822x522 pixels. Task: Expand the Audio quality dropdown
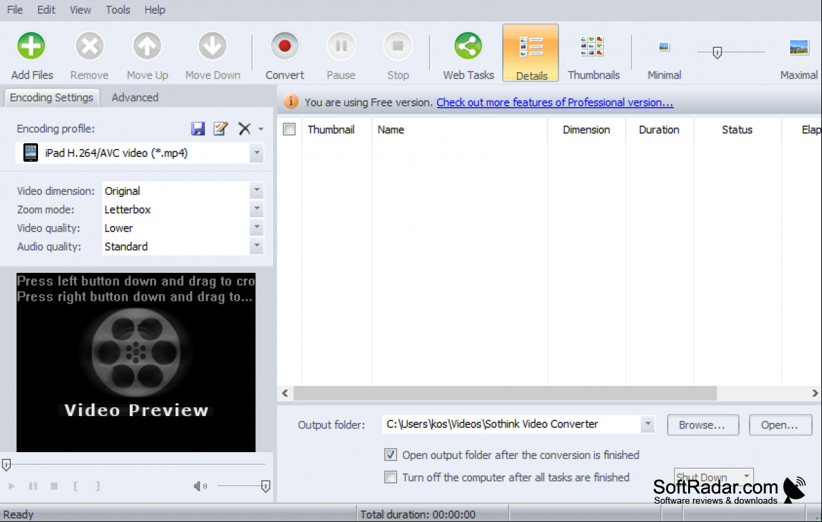[x=256, y=246]
